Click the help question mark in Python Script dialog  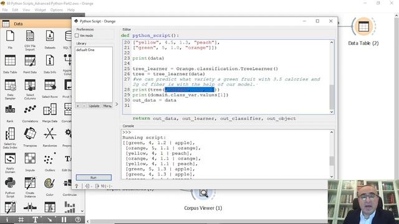coord(77,186)
